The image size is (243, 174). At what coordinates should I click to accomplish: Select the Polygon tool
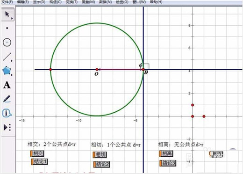tap(7, 71)
